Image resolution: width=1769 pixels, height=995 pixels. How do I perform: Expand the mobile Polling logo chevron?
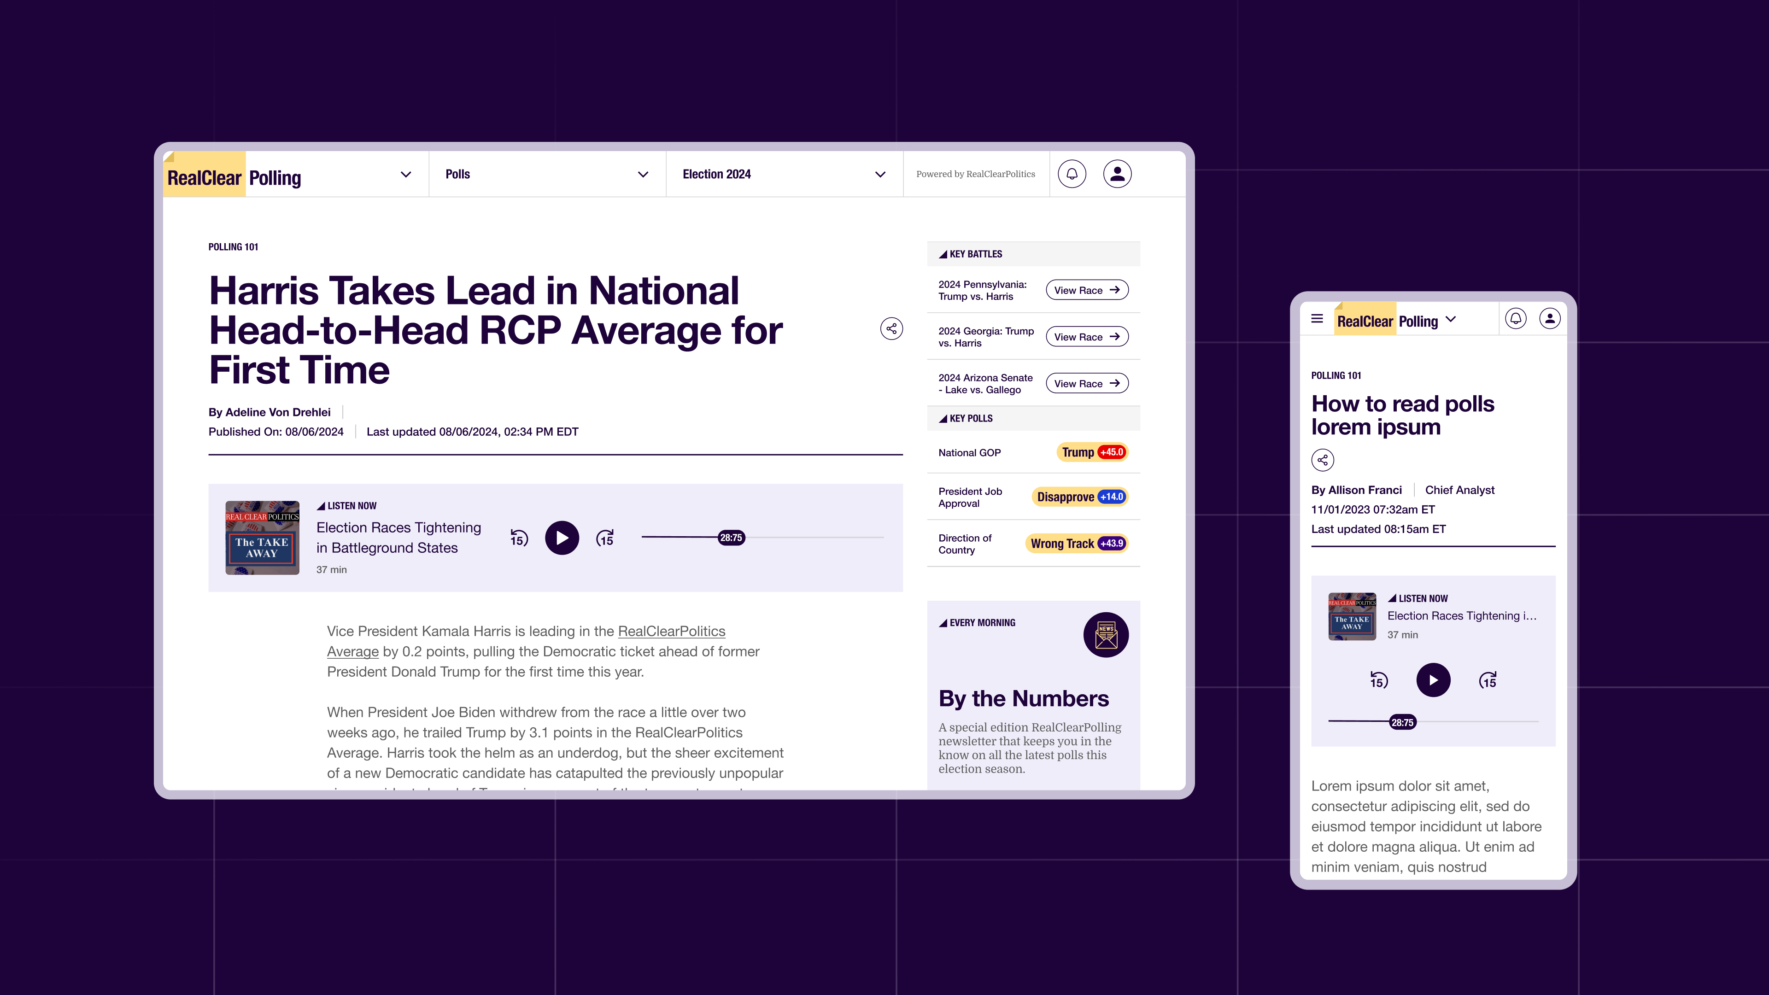pos(1450,319)
